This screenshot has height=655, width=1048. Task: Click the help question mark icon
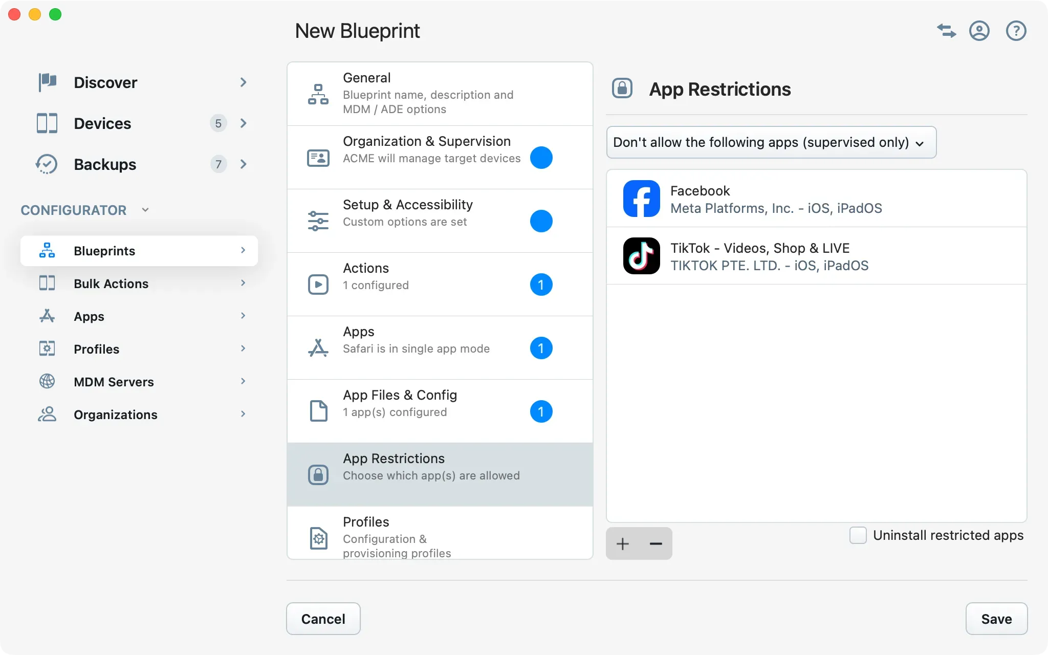[1016, 31]
